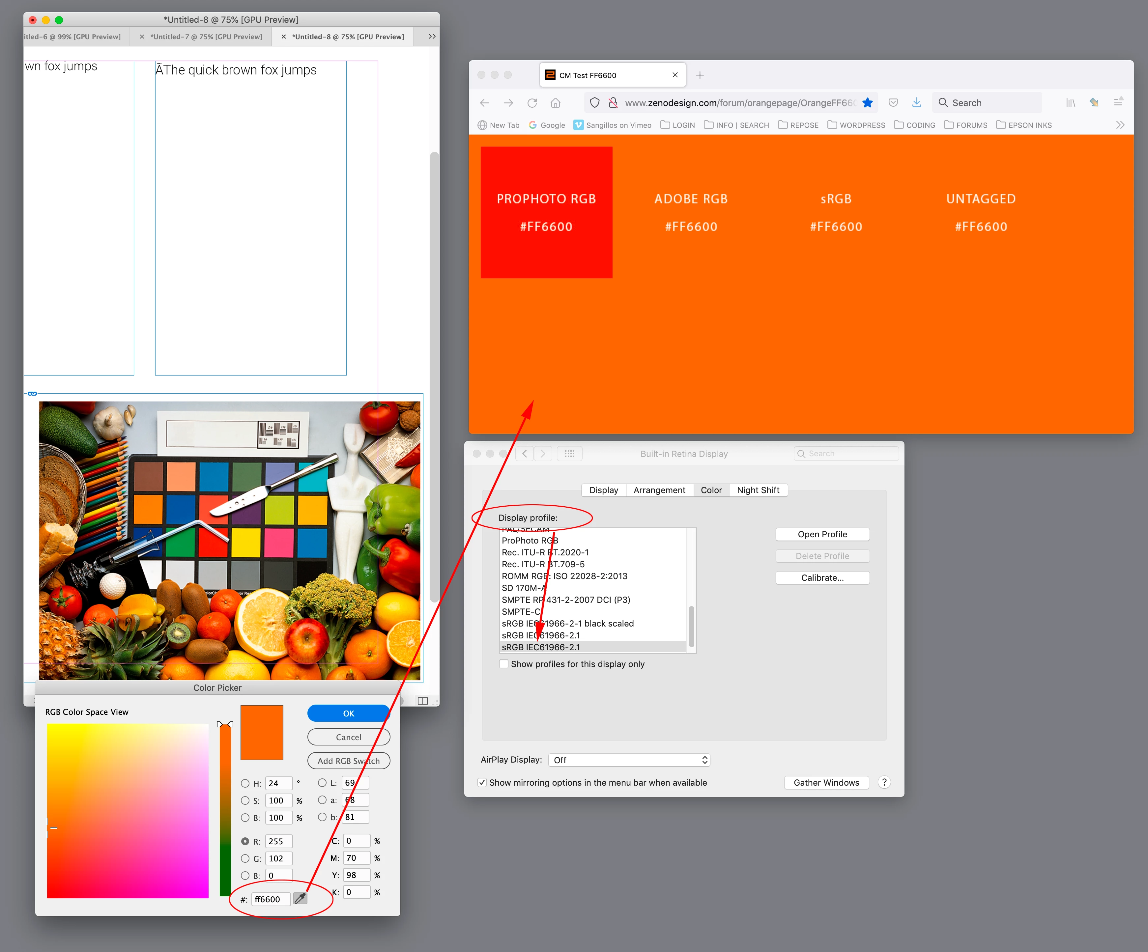Image resolution: width=1148 pixels, height=952 pixels.
Task: Open the AirPlay Display dropdown
Action: 629,760
